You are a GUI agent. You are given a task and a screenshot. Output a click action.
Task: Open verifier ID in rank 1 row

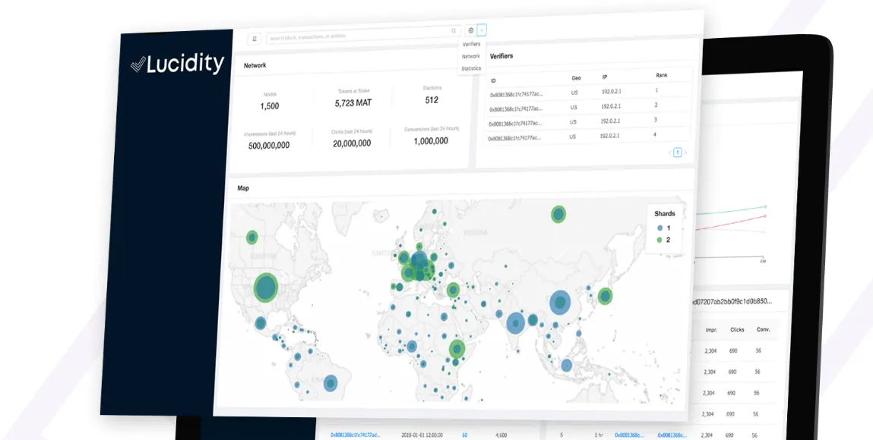(516, 94)
